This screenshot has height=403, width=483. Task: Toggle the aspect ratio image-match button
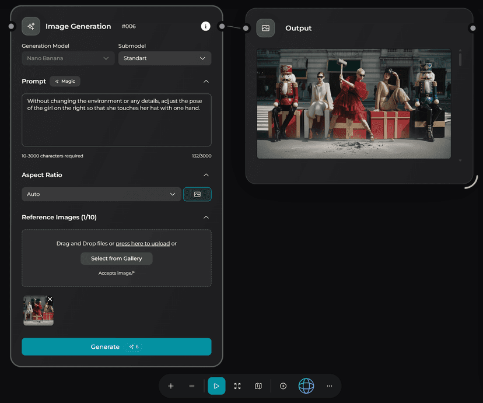coord(197,194)
